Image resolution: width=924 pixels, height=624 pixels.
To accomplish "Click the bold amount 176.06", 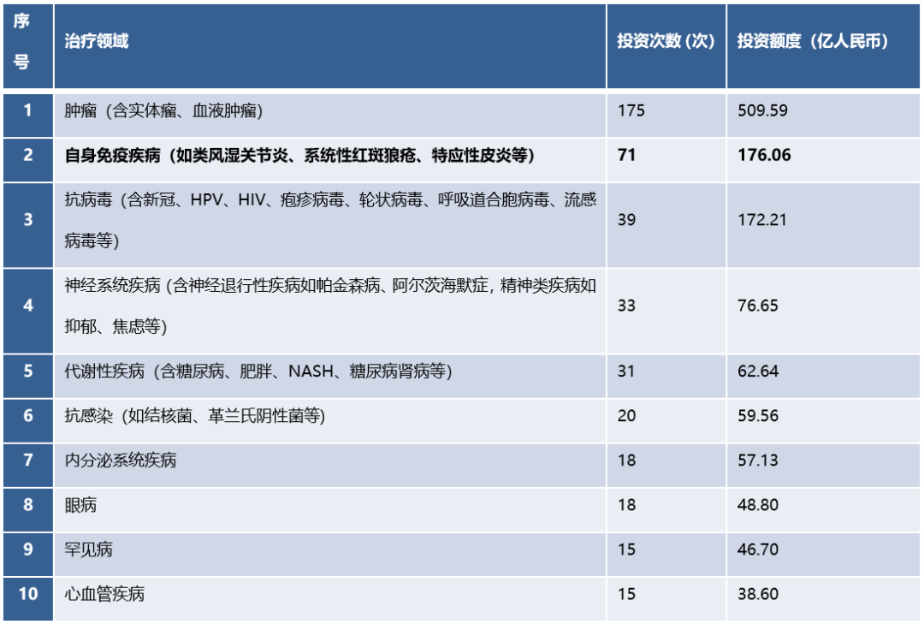I will [x=764, y=155].
